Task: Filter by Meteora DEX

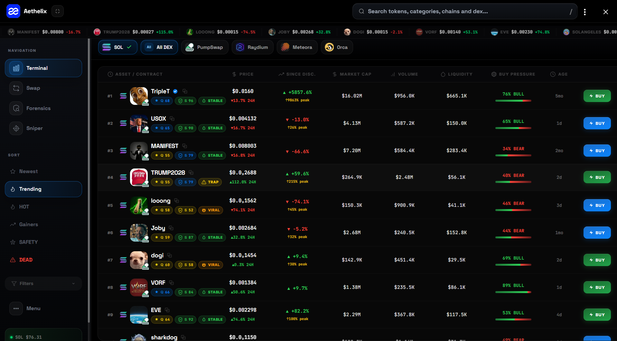Action: pos(297,47)
